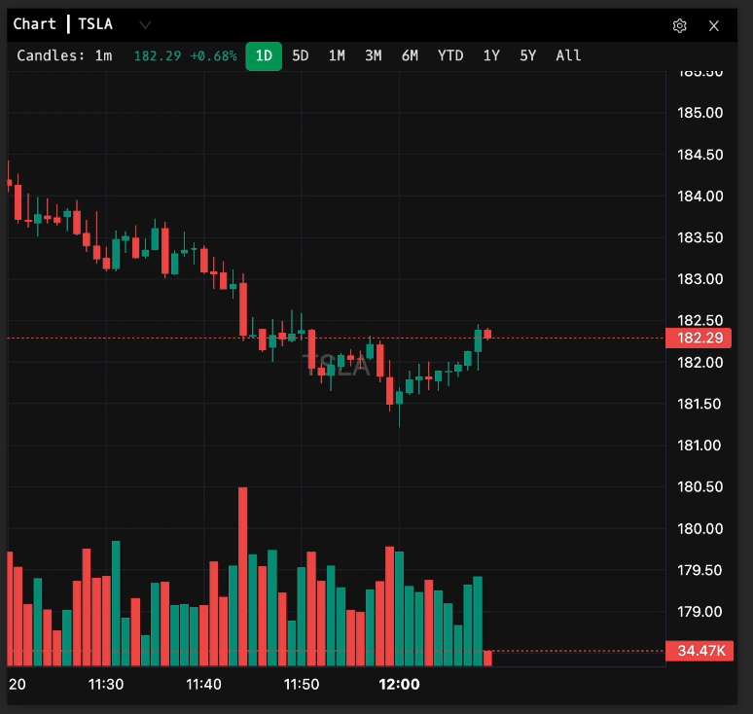Screen dimensions: 753x714
Task: Open the Candles: 1m interval selector
Action: coord(63,55)
